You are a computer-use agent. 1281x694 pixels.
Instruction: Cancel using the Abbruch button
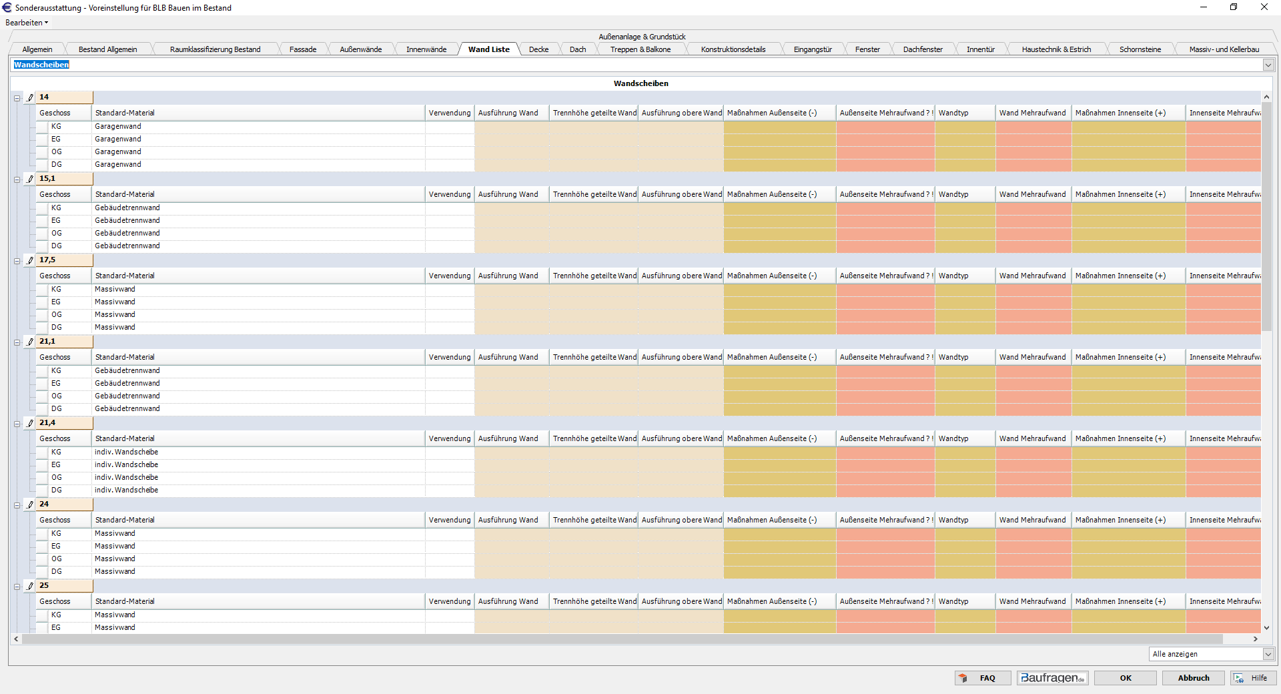(1193, 678)
